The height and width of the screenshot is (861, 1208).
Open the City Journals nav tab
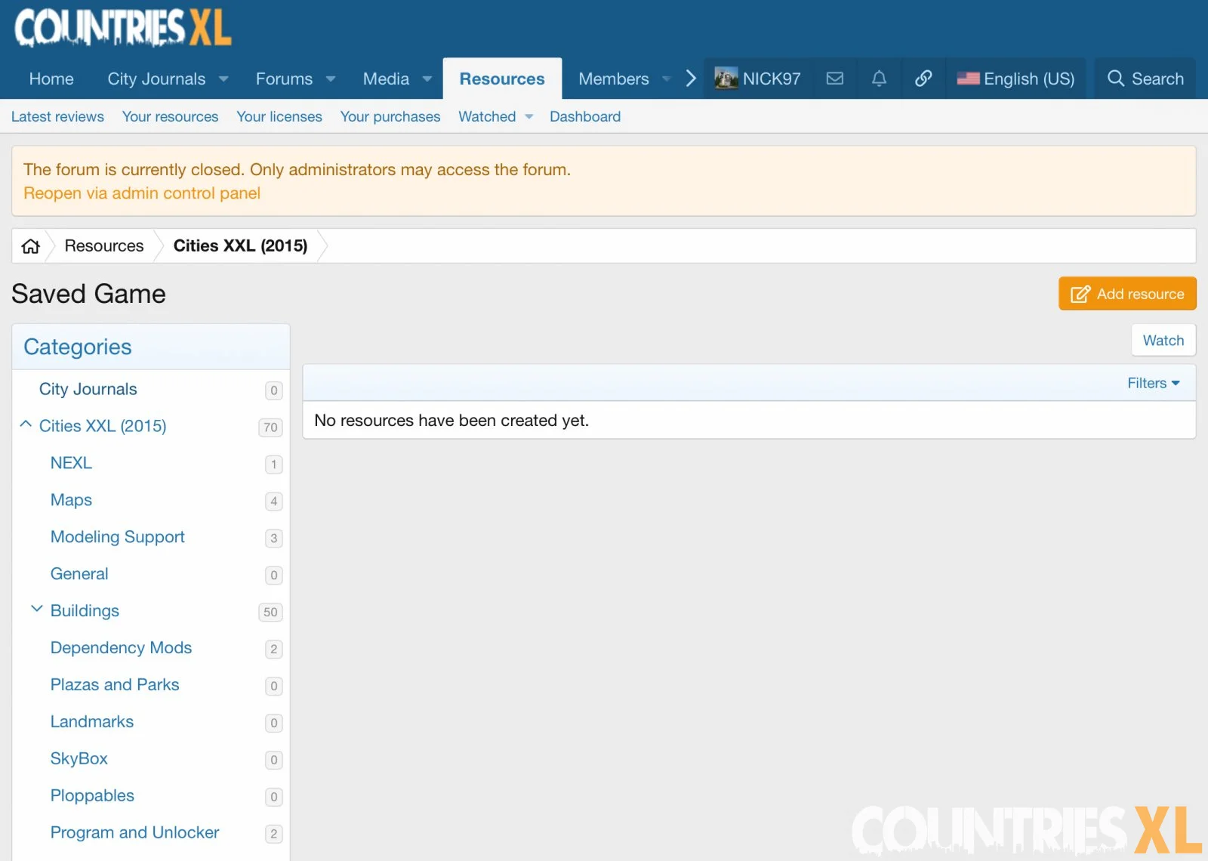click(156, 79)
